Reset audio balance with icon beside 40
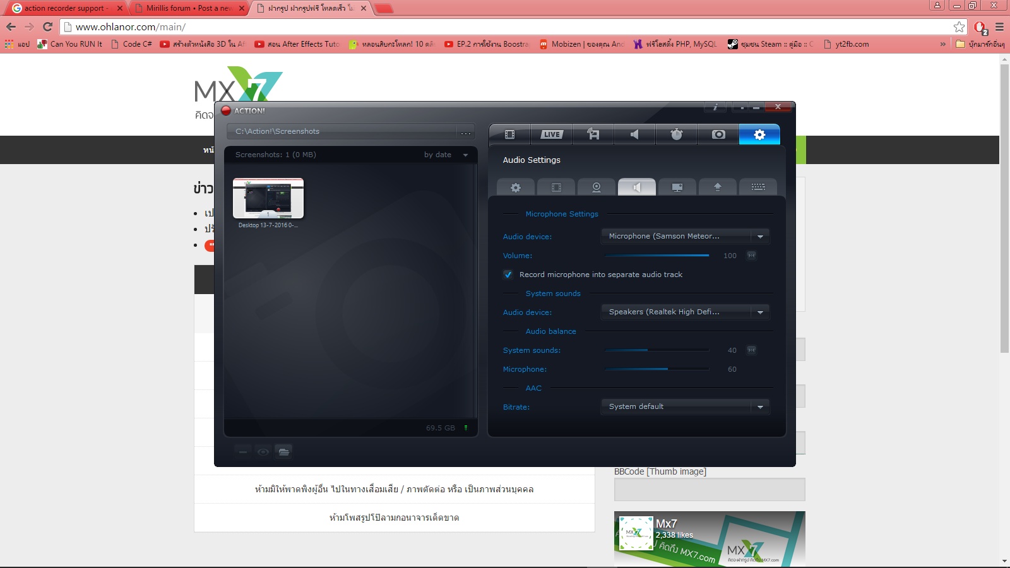1010x568 pixels. point(751,350)
